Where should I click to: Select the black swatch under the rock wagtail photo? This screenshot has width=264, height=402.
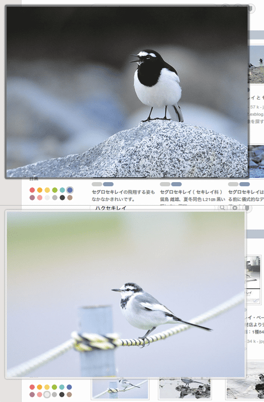coord(62,197)
